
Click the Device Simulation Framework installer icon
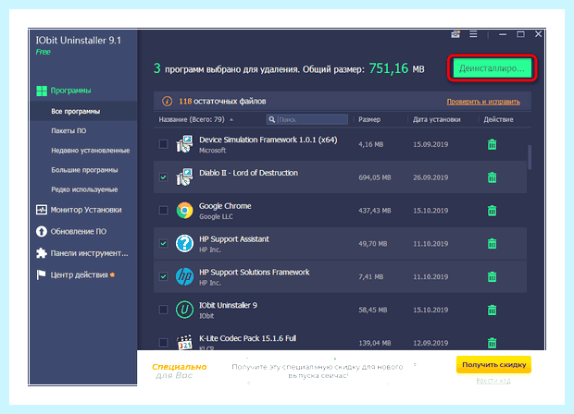[x=184, y=144]
